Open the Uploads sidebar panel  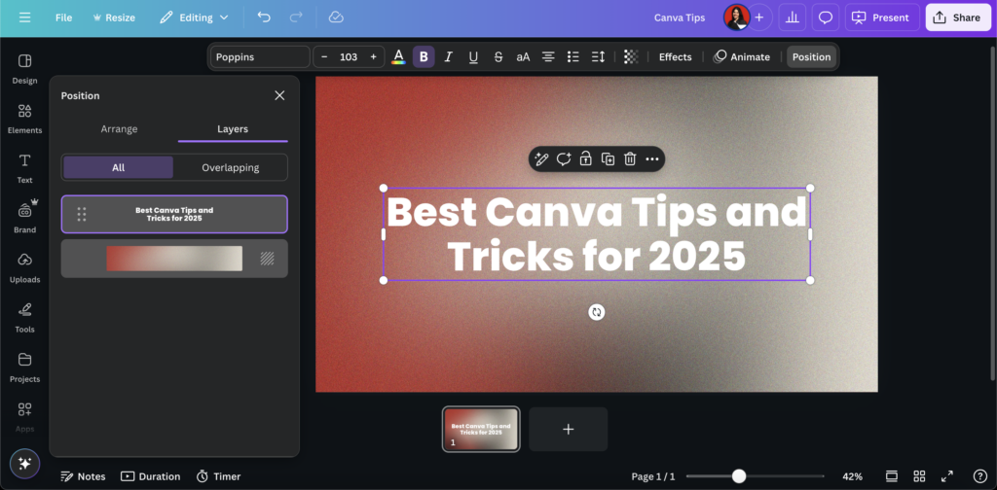(x=24, y=268)
